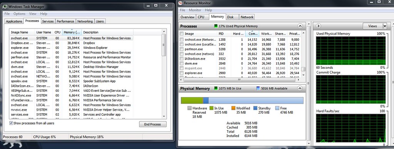Image resolution: width=394 pixels, height=149 pixels.
Task: Collapse the graphs pane with the arrow button
Action: (318, 26)
